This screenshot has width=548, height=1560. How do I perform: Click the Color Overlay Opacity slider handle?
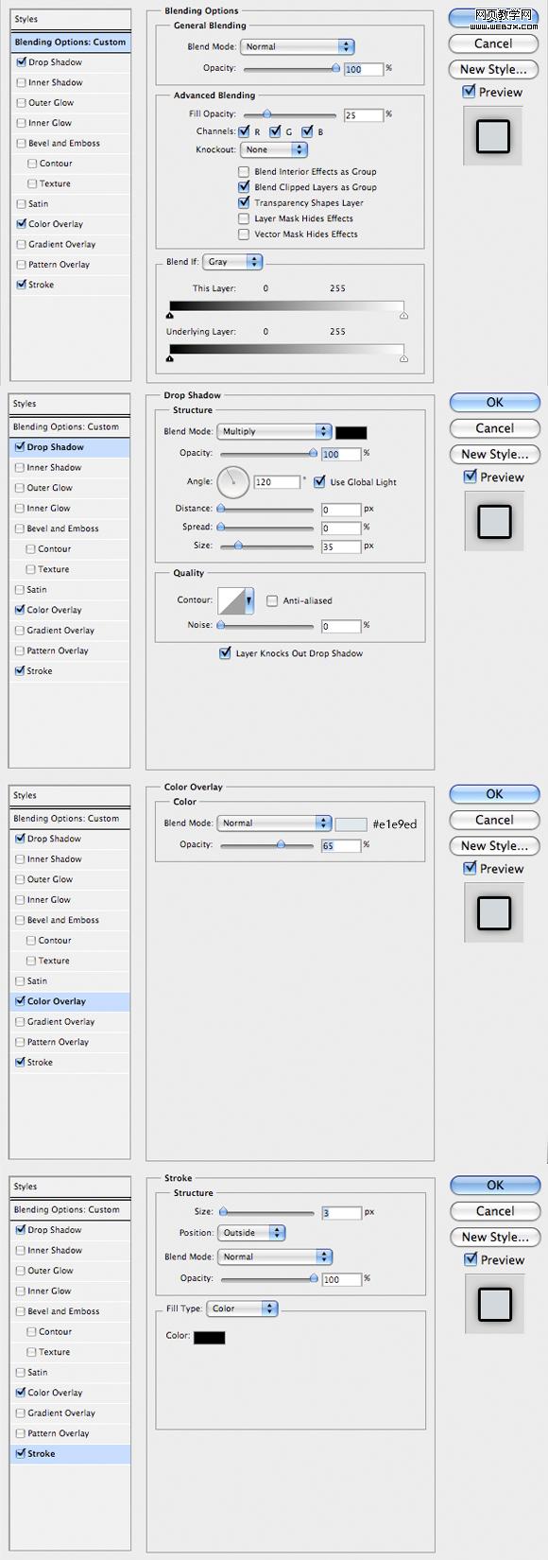coord(281,844)
